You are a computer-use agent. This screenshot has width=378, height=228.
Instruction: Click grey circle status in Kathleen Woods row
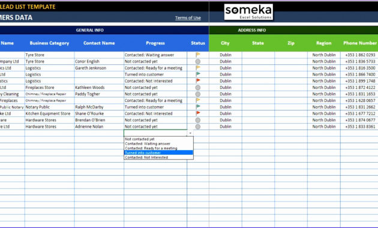pyautogui.click(x=198, y=88)
